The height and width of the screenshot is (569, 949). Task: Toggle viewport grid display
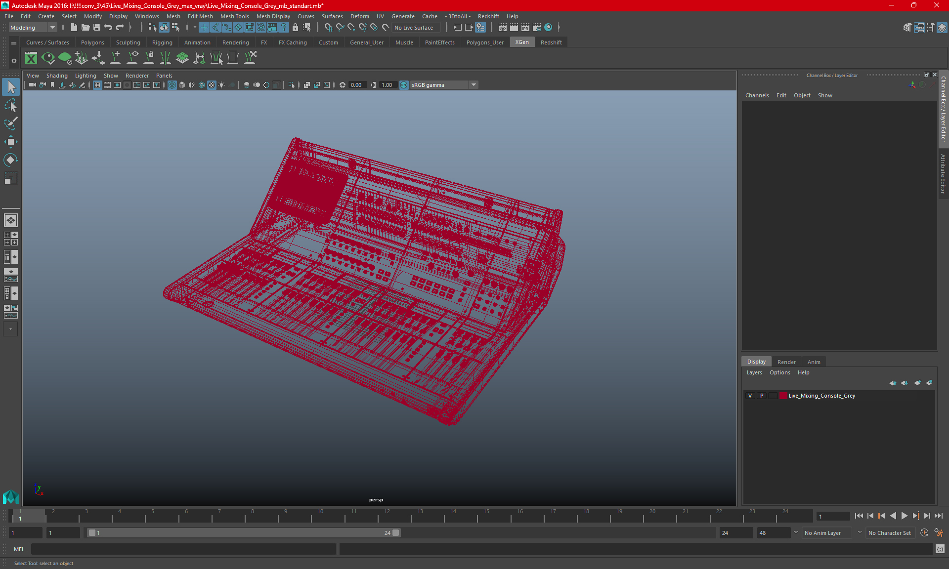[97, 85]
